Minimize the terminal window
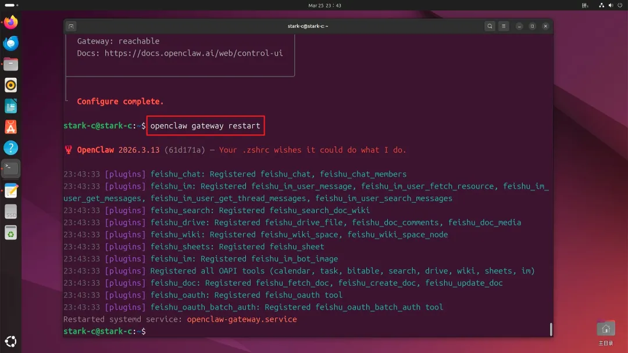Image resolution: width=628 pixels, height=353 pixels. pyautogui.click(x=519, y=26)
